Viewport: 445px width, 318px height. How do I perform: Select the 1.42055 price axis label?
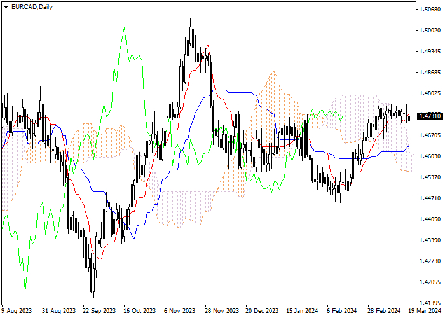pyautogui.click(x=430, y=282)
